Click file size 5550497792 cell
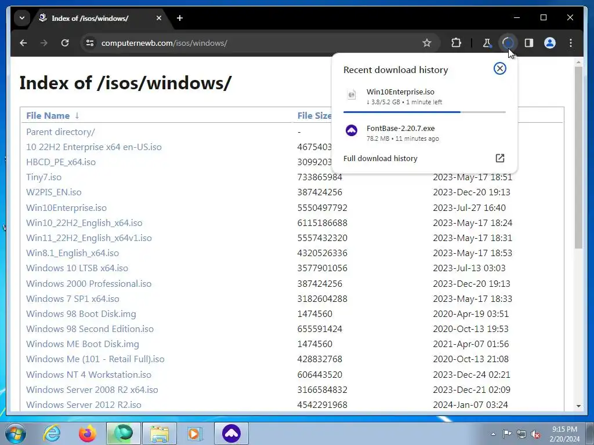The height and width of the screenshot is (445, 594). [x=322, y=208]
